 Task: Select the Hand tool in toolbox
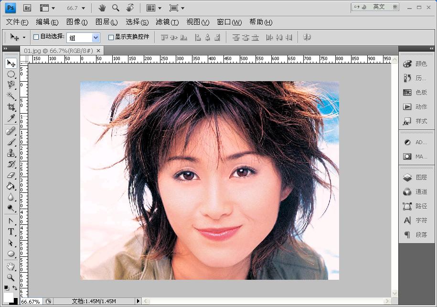pyautogui.click(x=11, y=266)
